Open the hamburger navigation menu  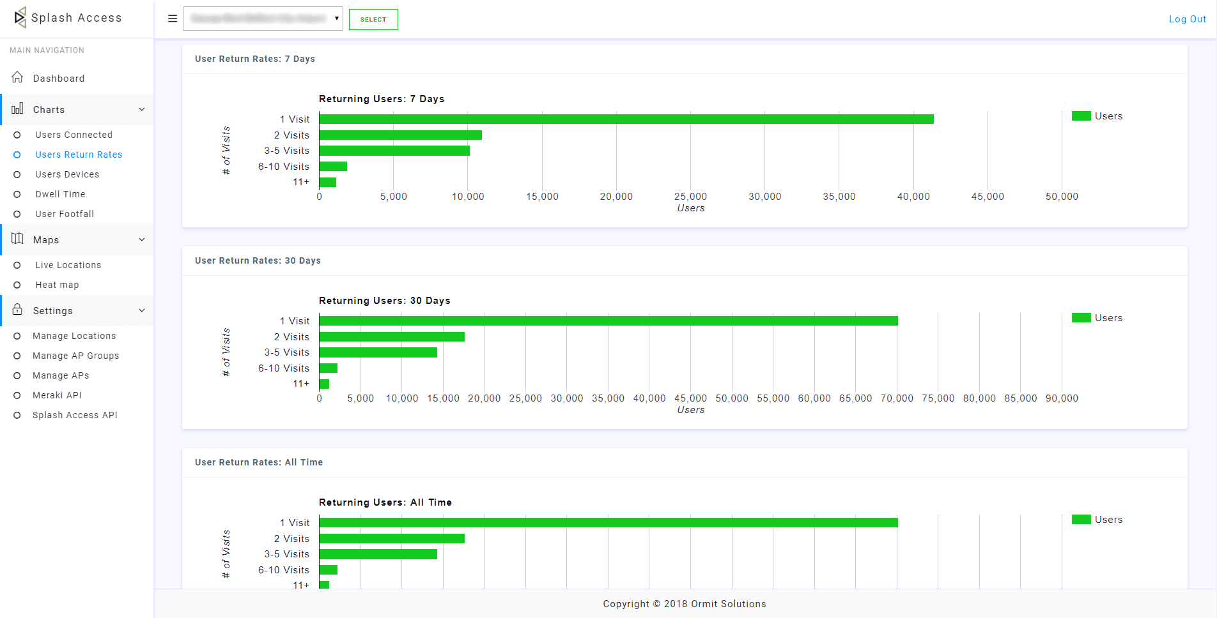[x=172, y=19]
